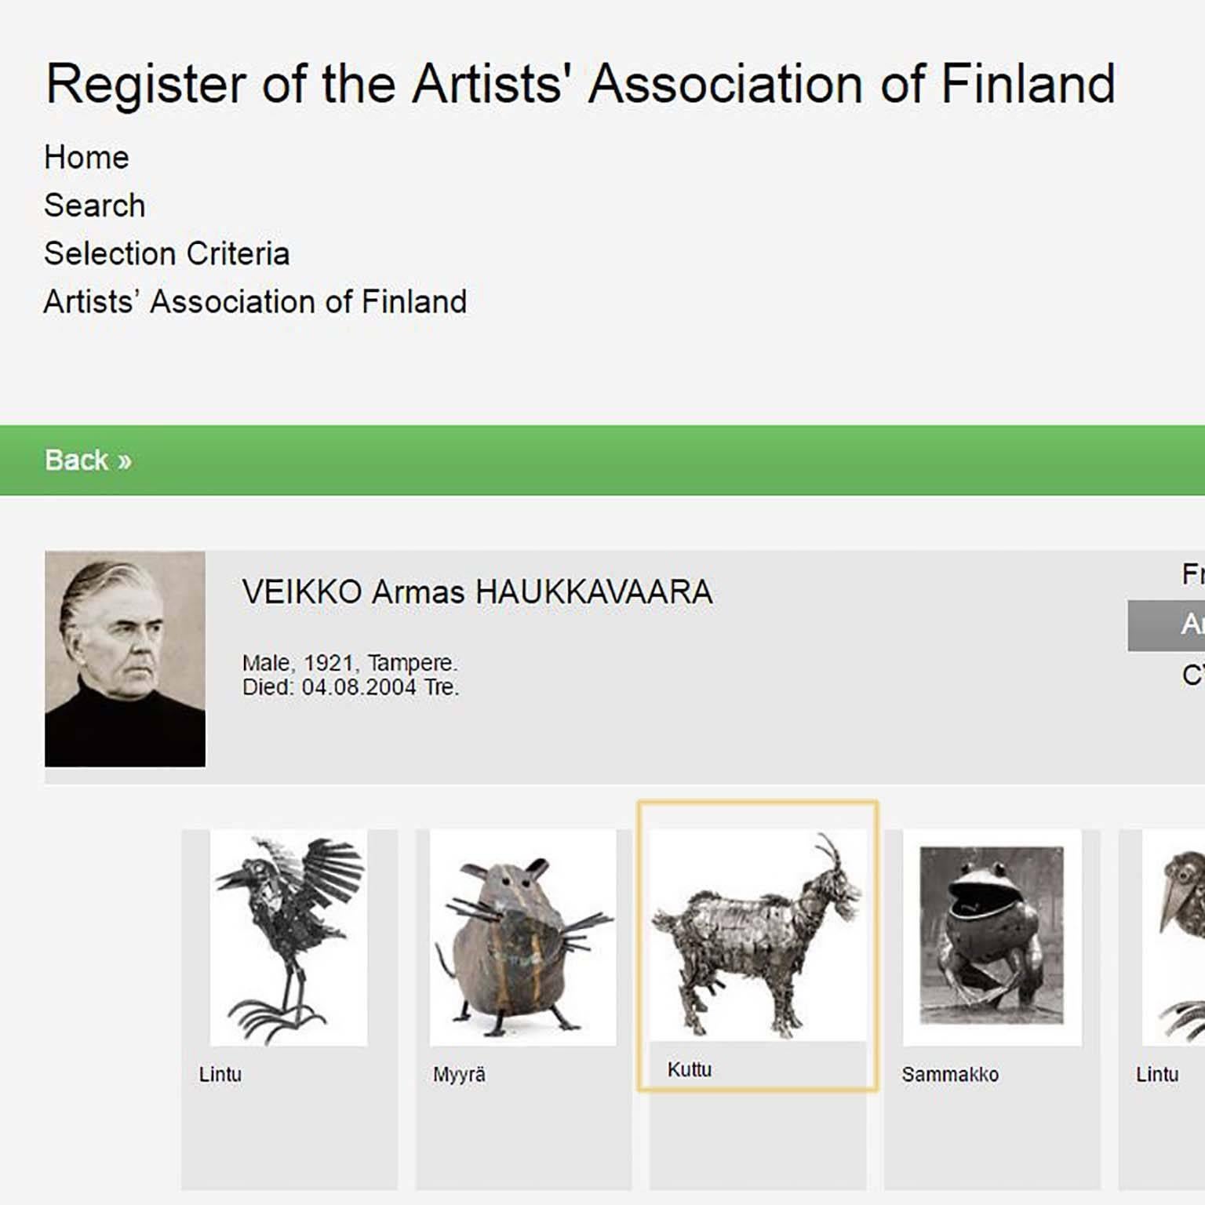Open the partially visible Lintu thumbnail

click(x=1174, y=937)
